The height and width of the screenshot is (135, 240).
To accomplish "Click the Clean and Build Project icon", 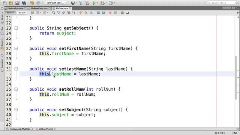I will [87, 3].
